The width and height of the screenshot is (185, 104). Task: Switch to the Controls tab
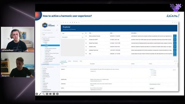(x=64, y=61)
